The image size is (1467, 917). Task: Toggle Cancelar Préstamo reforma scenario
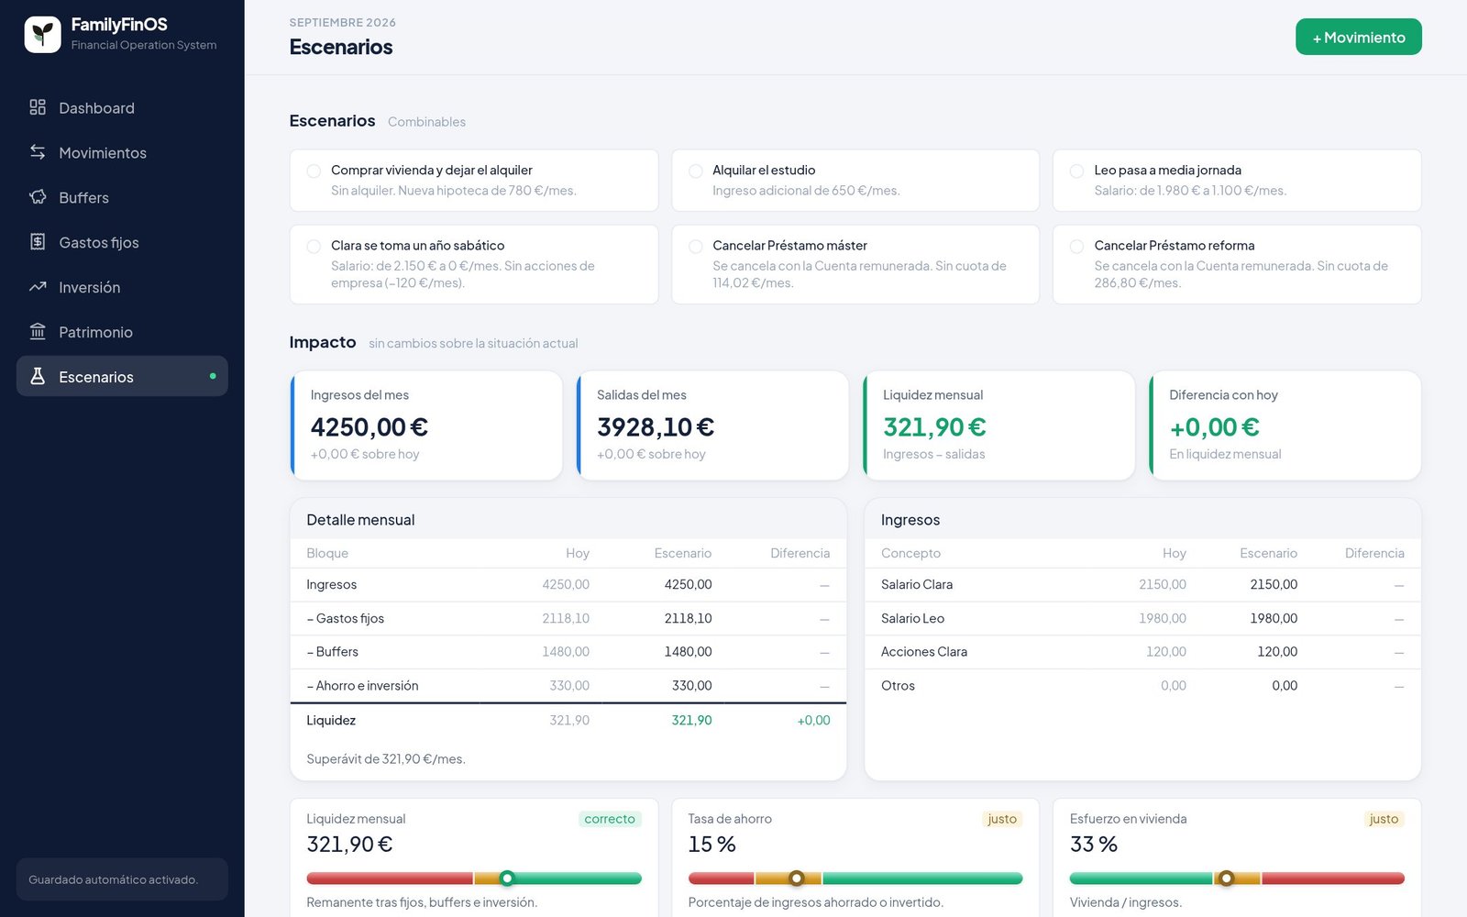click(x=1237, y=264)
